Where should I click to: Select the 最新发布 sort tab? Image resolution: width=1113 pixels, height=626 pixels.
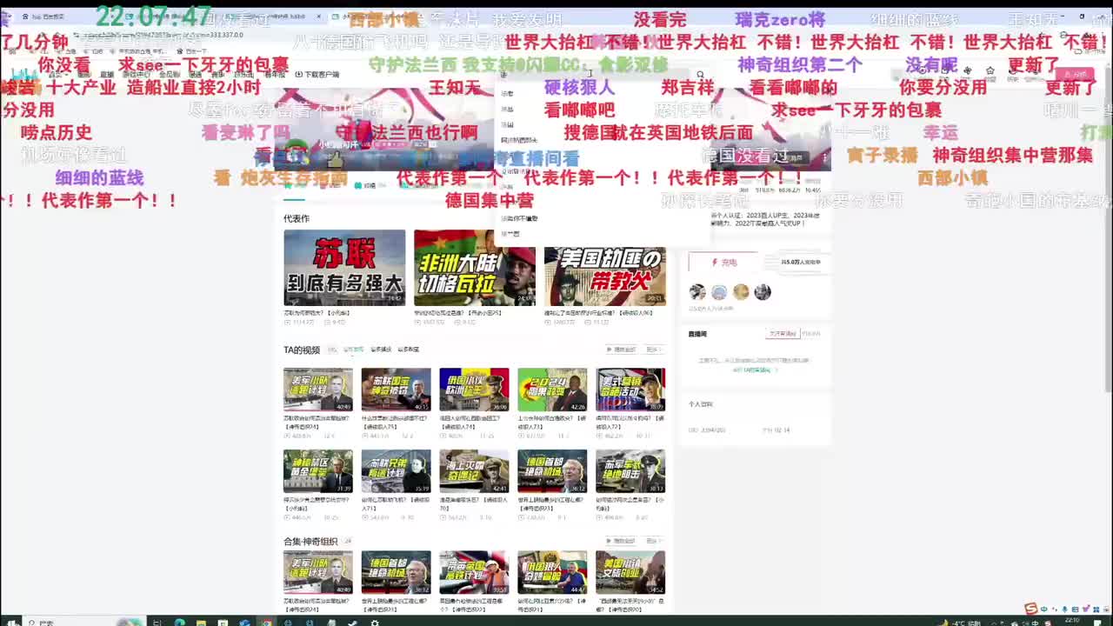coord(354,350)
